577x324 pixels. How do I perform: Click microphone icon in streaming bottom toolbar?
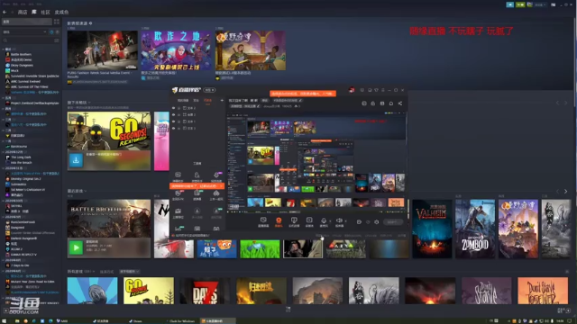(x=324, y=220)
